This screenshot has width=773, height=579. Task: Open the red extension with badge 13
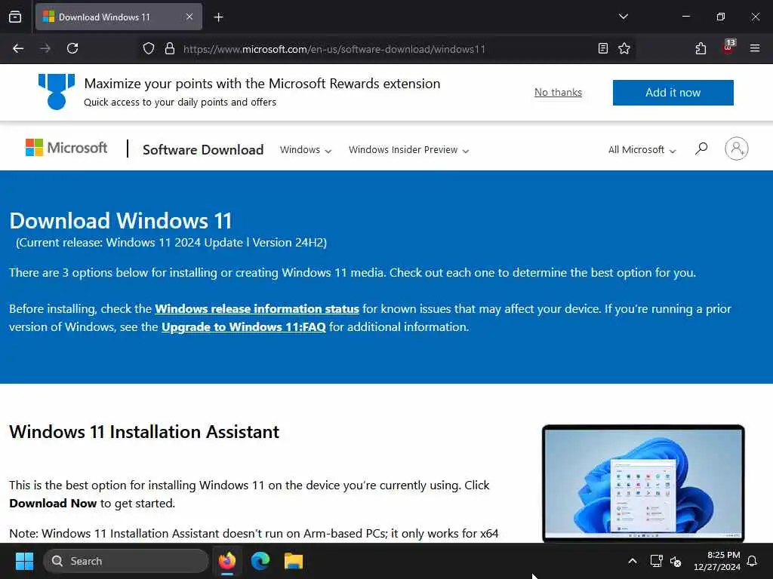pyautogui.click(x=728, y=47)
